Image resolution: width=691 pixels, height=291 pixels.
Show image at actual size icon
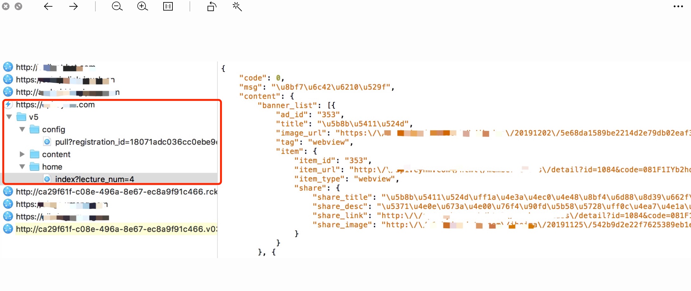[168, 6]
